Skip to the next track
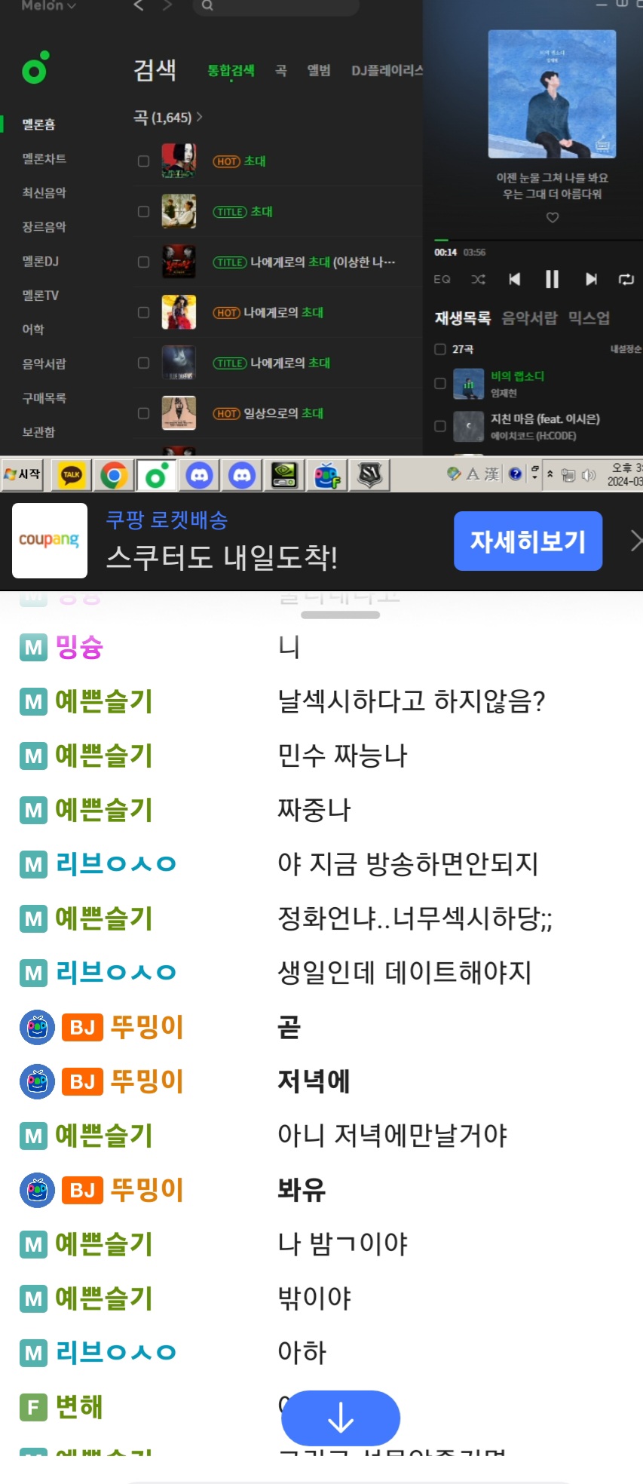Image resolution: width=643 pixels, height=1484 pixels. tap(591, 280)
